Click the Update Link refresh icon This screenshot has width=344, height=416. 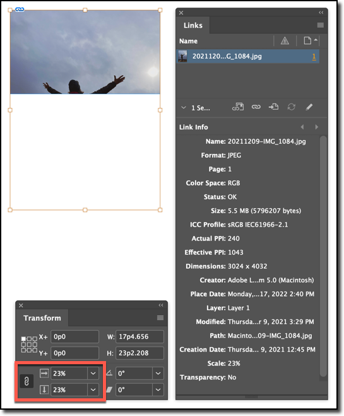tap(291, 107)
